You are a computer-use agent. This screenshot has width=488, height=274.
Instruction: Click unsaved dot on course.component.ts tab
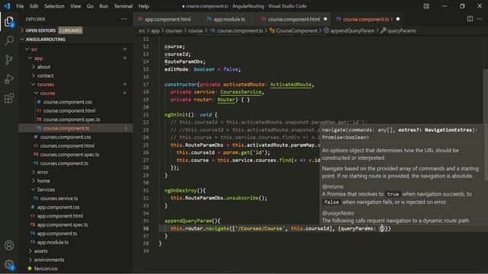point(398,19)
